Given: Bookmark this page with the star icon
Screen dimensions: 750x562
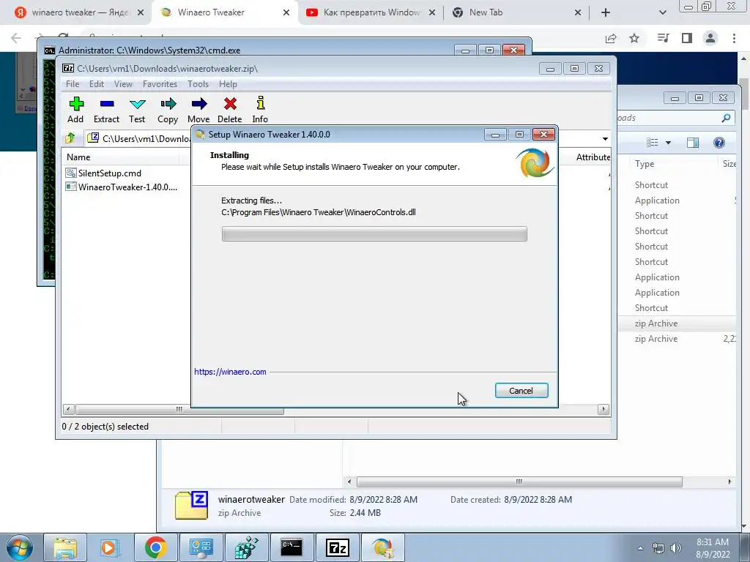Looking at the screenshot, I should click(634, 38).
